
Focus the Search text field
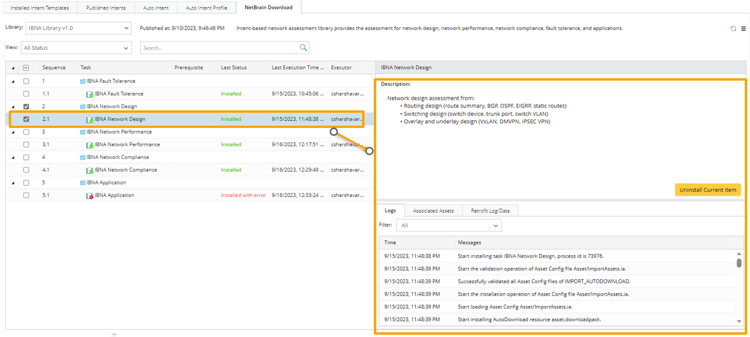coord(220,48)
